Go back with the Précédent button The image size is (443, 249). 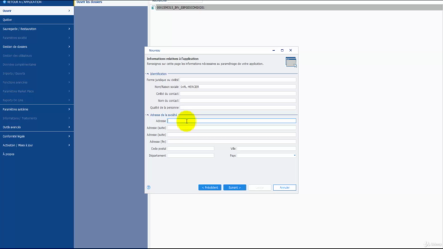pos(210,187)
